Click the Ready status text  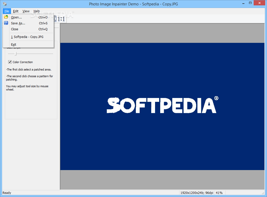[7, 193]
